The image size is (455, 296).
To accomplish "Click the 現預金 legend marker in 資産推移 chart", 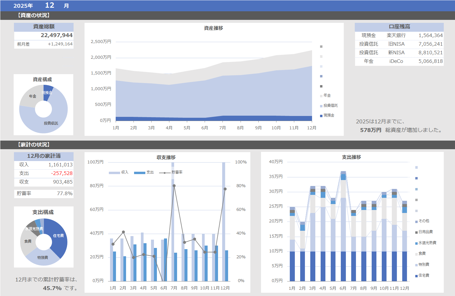I will tap(321, 116).
